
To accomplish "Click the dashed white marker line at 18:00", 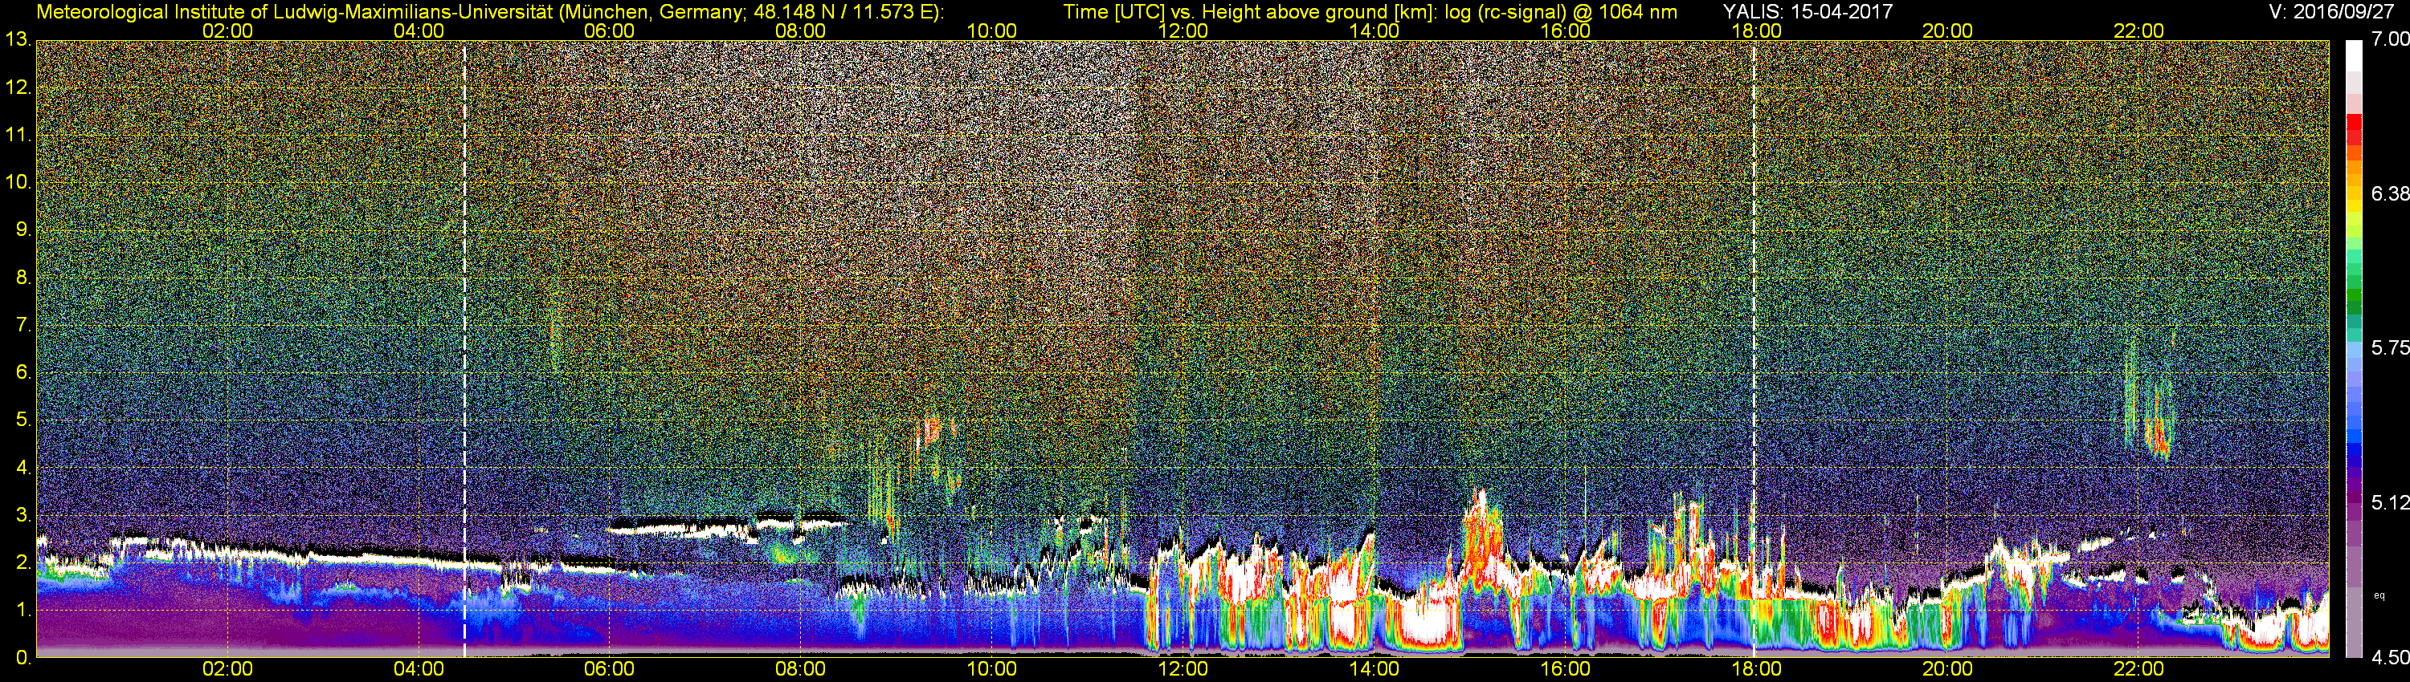I will click(x=1753, y=349).
